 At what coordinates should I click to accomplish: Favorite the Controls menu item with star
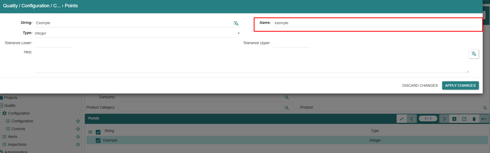(x=78, y=129)
